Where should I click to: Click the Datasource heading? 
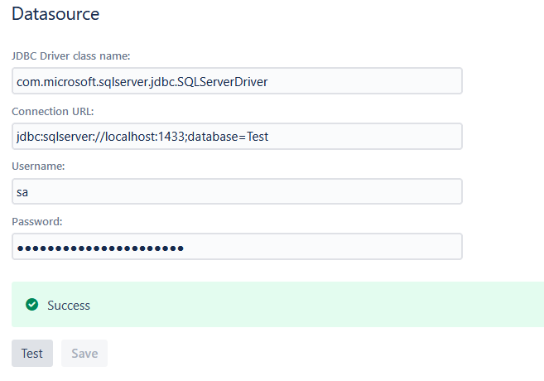point(55,14)
